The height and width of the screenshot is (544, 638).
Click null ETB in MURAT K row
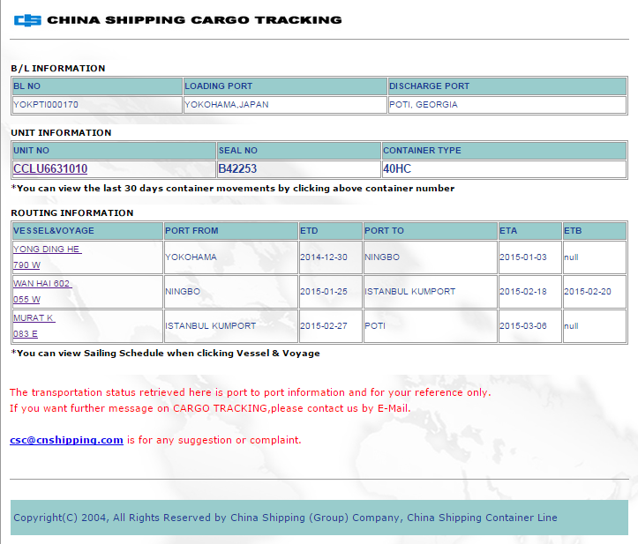click(571, 325)
